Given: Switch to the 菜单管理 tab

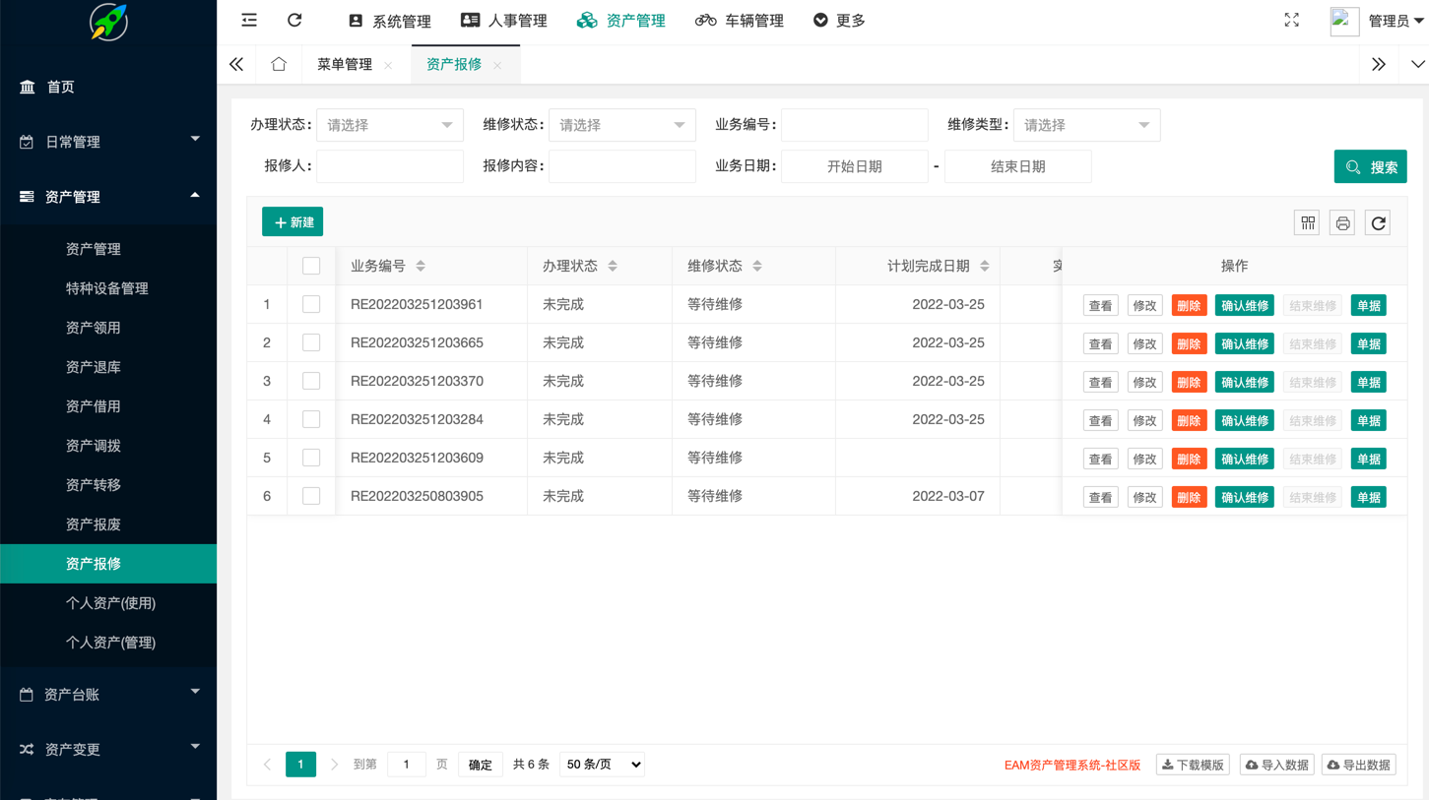Looking at the screenshot, I should pos(345,64).
